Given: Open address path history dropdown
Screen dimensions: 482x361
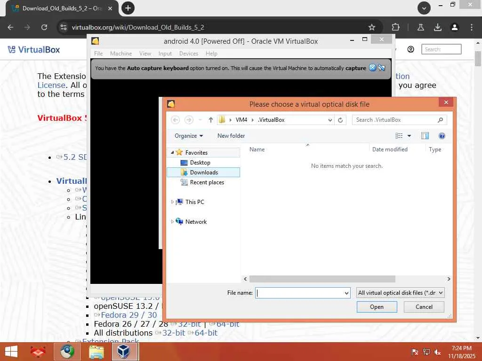Looking at the screenshot, I should (330, 120).
